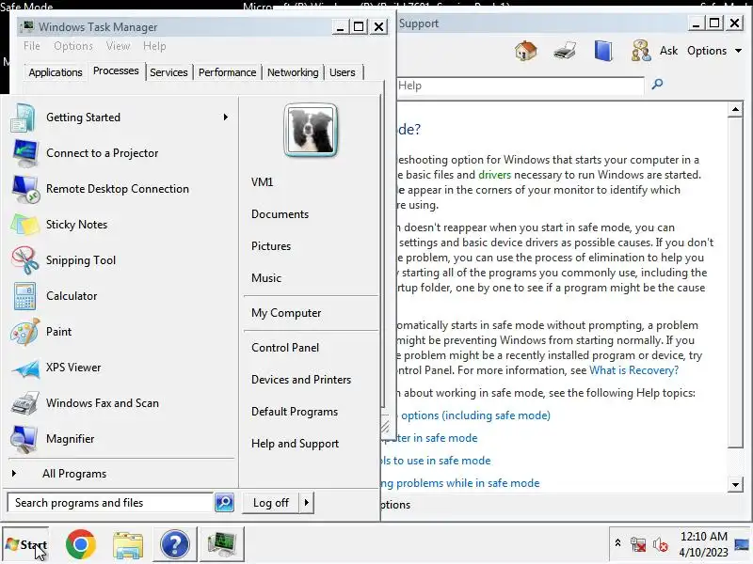Show hidden tray icons

pyautogui.click(x=618, y=543)
